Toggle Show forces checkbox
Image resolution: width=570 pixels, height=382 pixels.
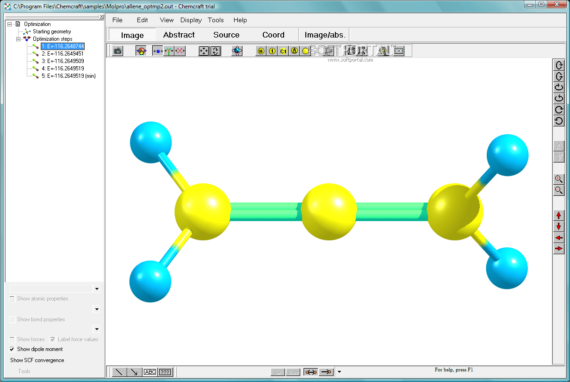pos(12,339)
